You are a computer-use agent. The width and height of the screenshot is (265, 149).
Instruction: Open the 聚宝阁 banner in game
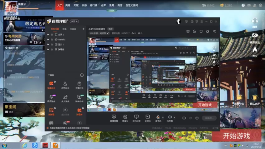point(24,110)
